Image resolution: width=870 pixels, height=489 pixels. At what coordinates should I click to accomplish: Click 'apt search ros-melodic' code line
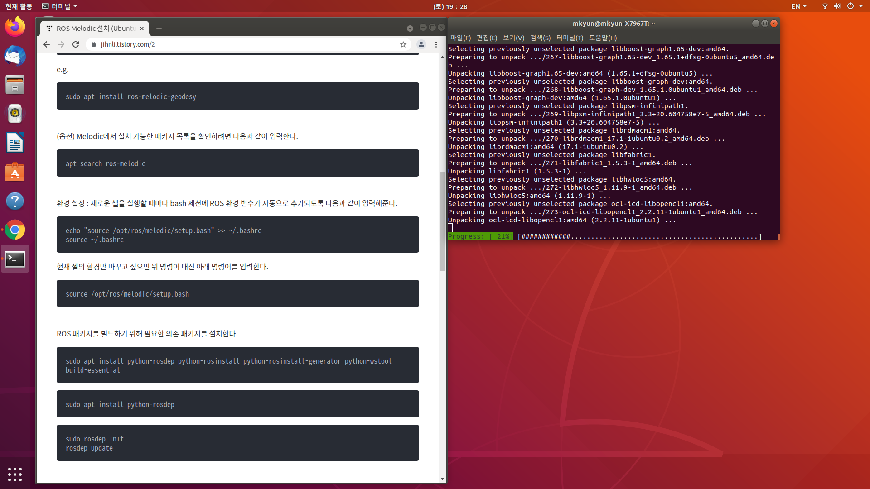106,163
